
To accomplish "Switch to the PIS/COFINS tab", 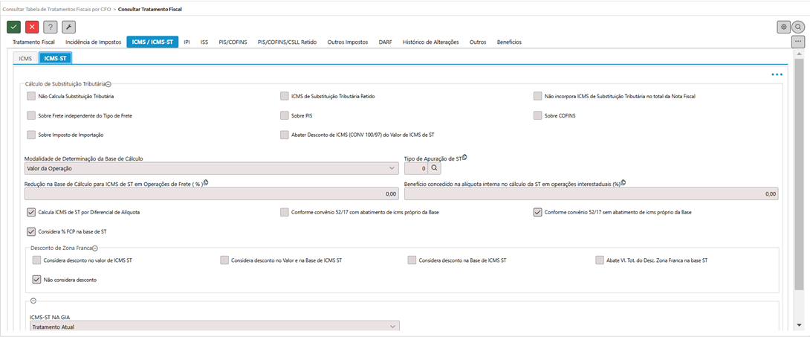I will (x=233, y=42).
